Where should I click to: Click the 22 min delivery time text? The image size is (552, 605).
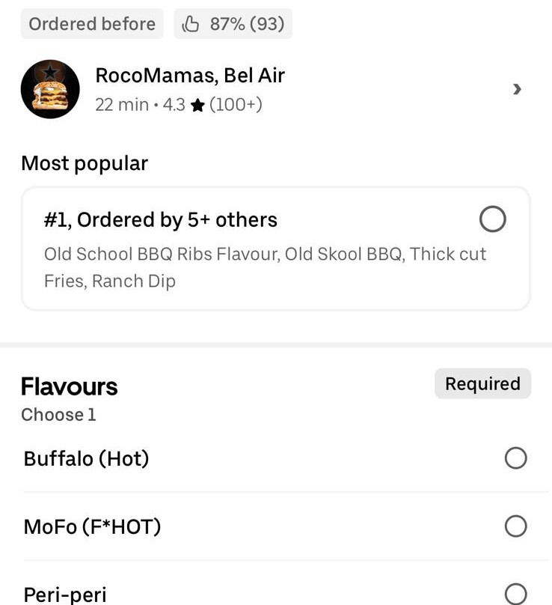click(122, 105)
